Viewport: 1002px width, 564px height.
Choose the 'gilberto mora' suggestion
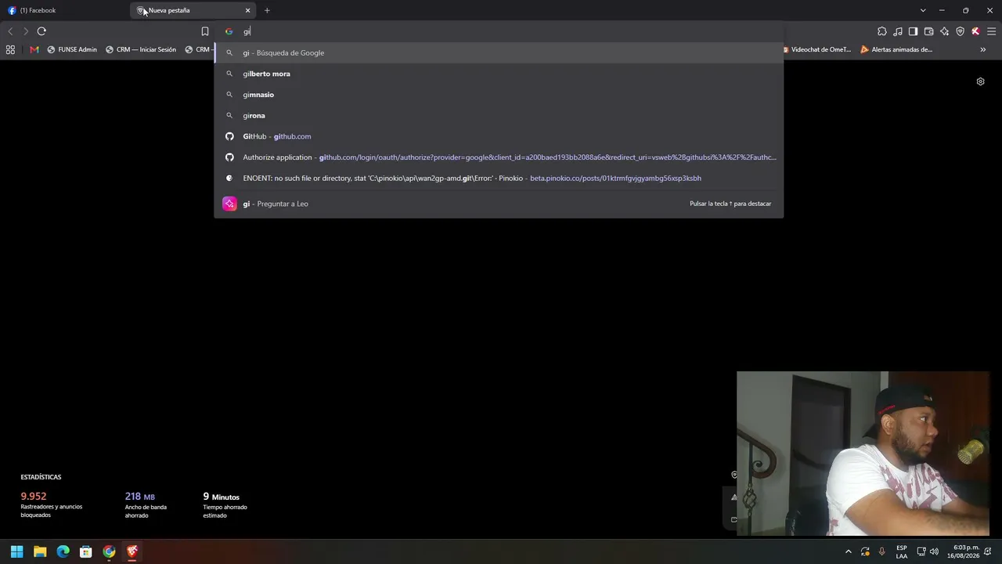[499, 74]
